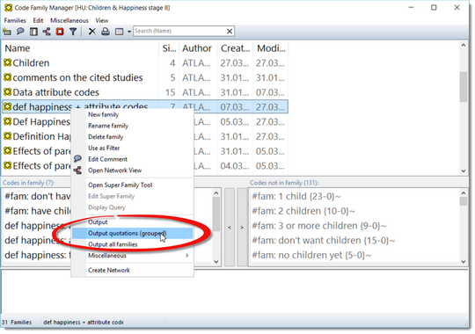Click scroll up arrow of family list
This screenshot has width=475, height=334.
coord(464,46)
